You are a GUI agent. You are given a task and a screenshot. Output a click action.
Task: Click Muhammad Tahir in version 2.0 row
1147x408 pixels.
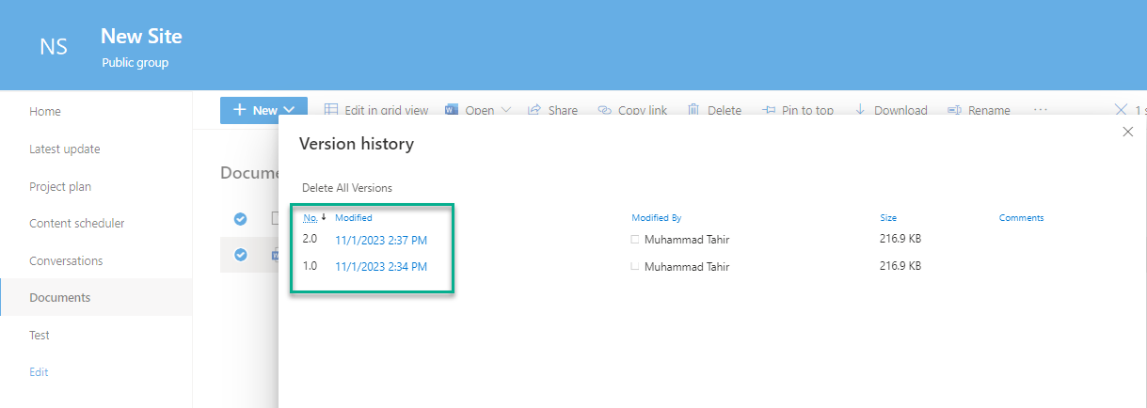[687, 240]
